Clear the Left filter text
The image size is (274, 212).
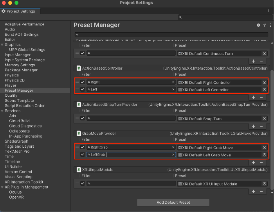173,89
